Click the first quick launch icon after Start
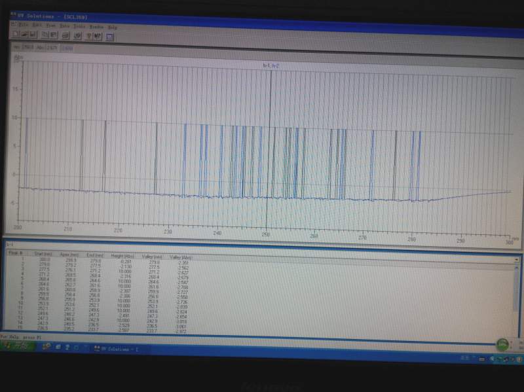Screen dimensions: 524x392 click(46, 347)
